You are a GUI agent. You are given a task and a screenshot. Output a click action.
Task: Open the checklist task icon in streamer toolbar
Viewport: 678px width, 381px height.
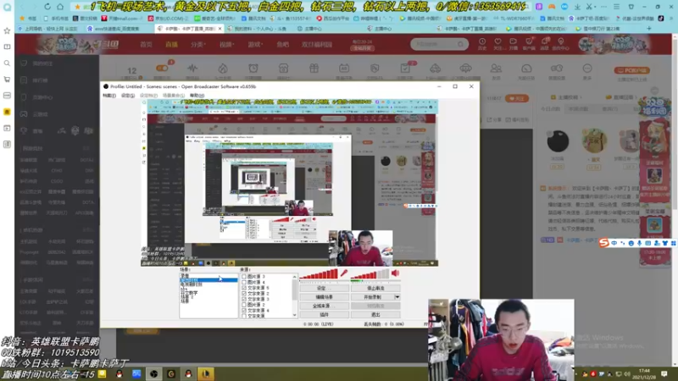pyautogui.click(x=405, y=69)
